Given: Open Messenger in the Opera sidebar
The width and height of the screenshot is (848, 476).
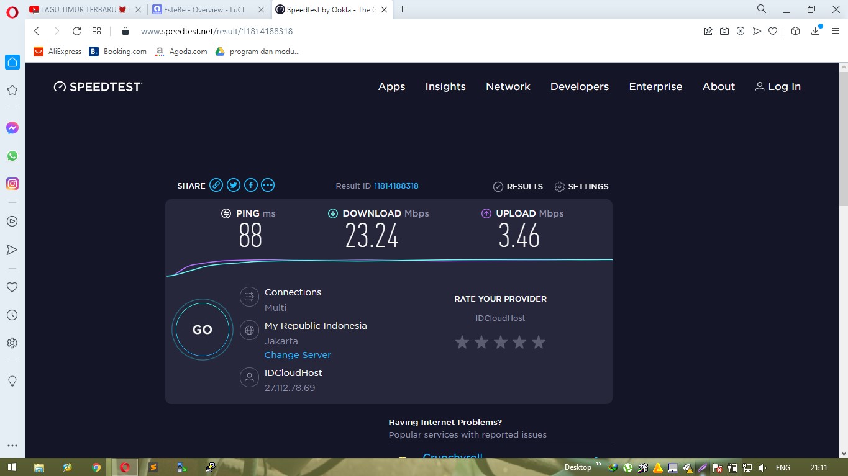Looking at the screenshot, I should [12, 128].
